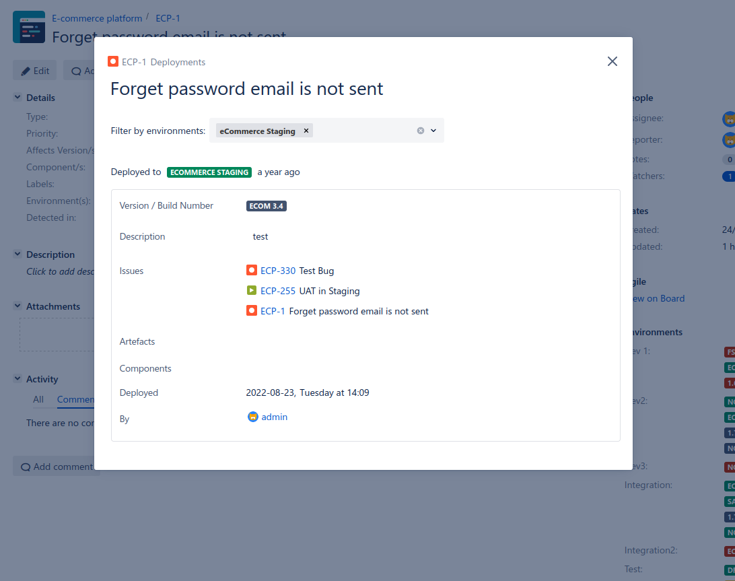Click the ECP-330 bug type icon
This screenshot has width=735, height=581.
pos(252,271)
